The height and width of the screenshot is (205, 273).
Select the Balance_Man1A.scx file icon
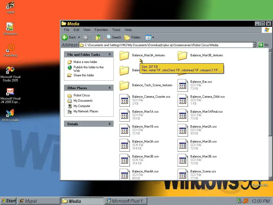[125, 115]
